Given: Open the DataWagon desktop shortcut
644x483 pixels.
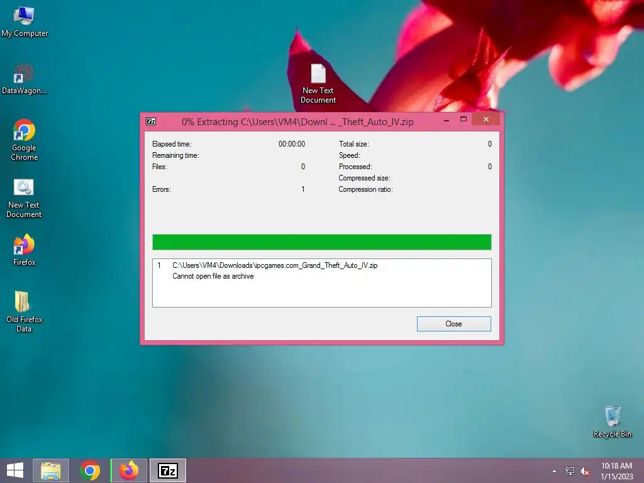Looking at the screenshot, I should click(24, 79).
